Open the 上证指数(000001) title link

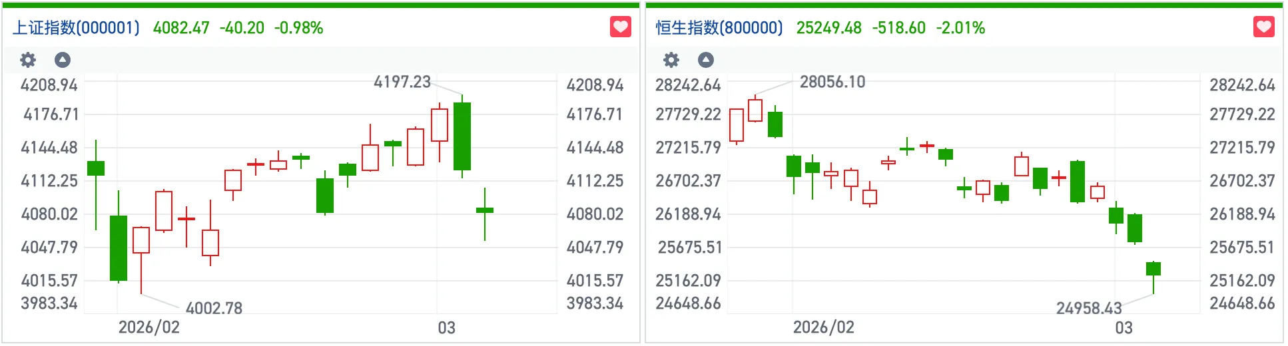[77, 28]
